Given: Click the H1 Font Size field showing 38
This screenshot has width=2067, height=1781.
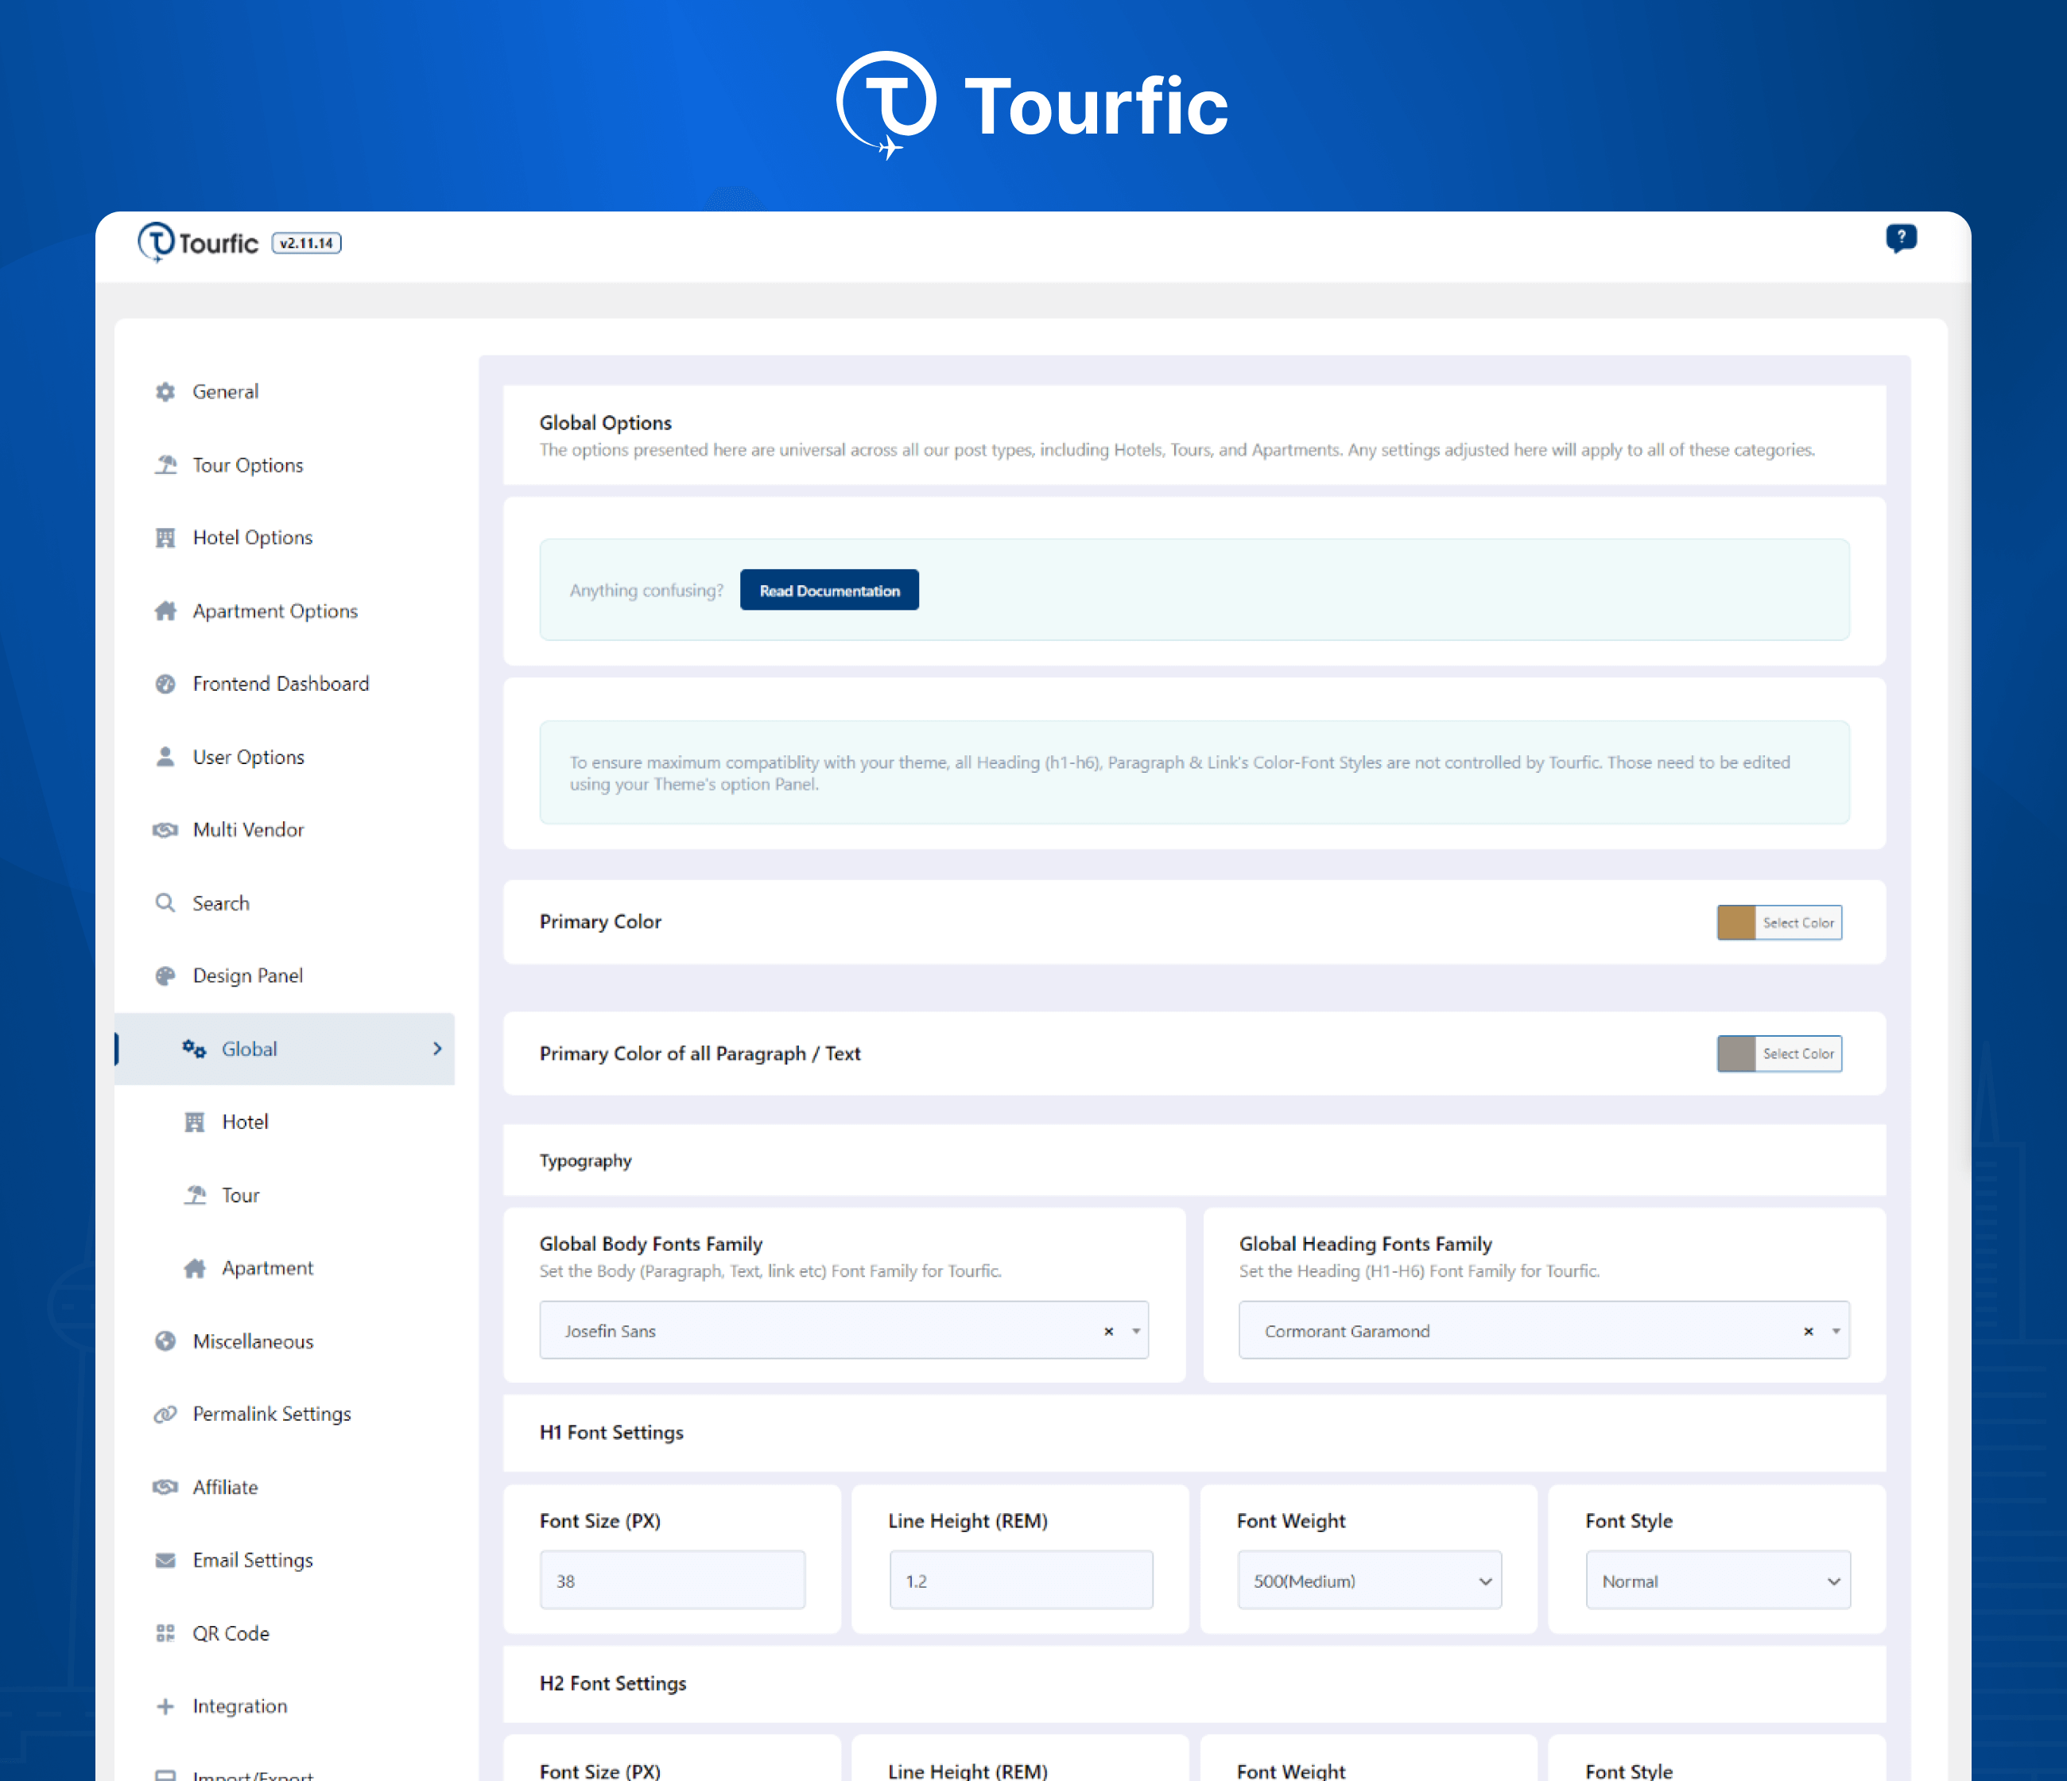Looking at the screenshot, I should point(673,1581).
